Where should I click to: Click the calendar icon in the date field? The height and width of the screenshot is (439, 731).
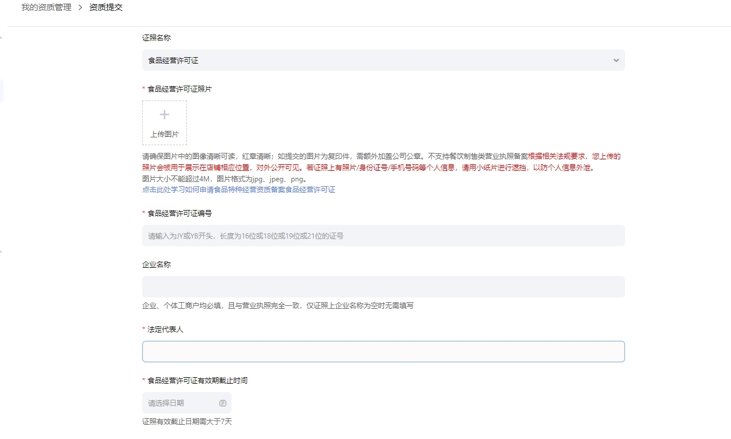(x=223, y=403)
